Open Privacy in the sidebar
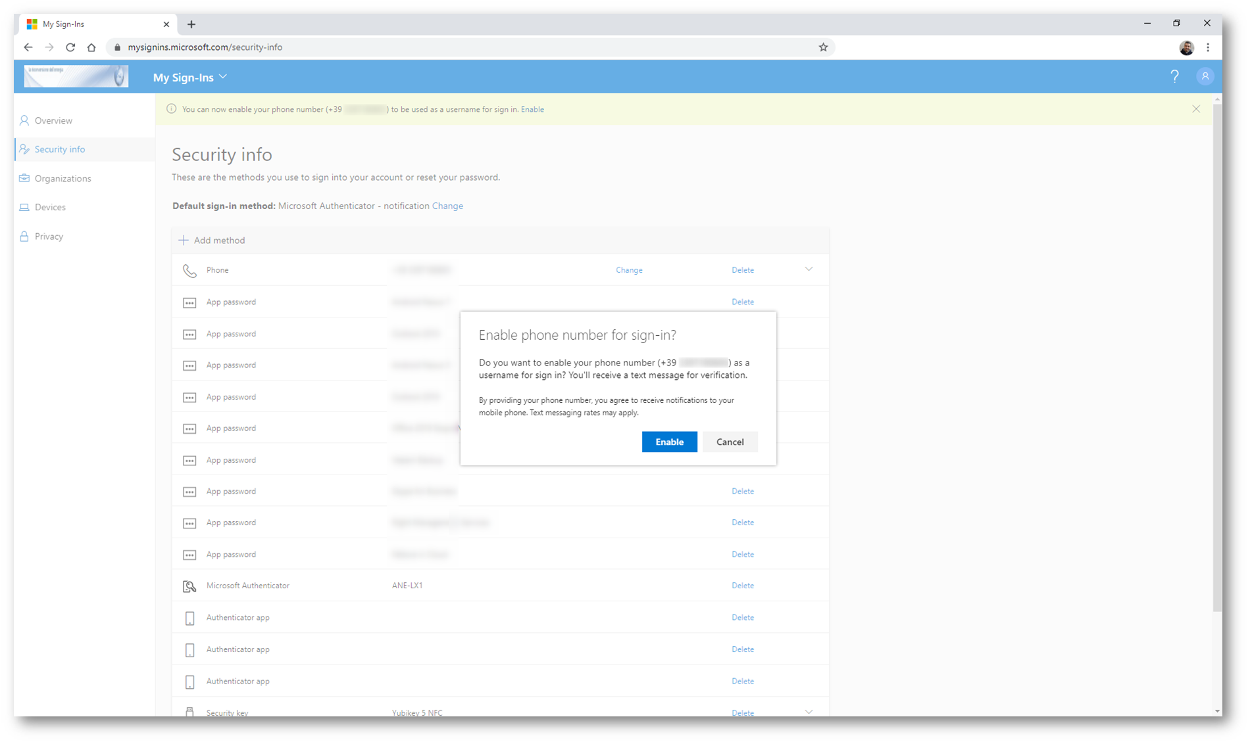Image resolution: width=1250 pixels, height=744 pixels. tap(84, 236)
